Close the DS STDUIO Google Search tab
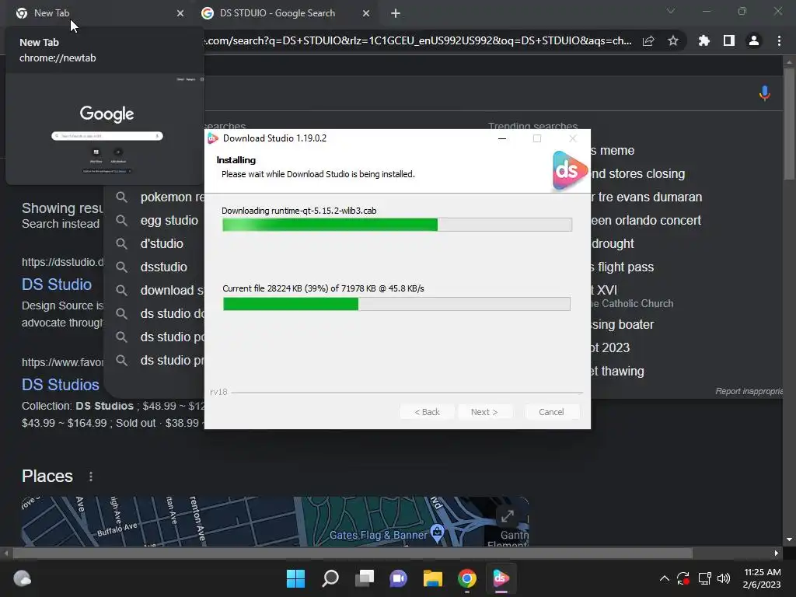 (x=366, y=13)
